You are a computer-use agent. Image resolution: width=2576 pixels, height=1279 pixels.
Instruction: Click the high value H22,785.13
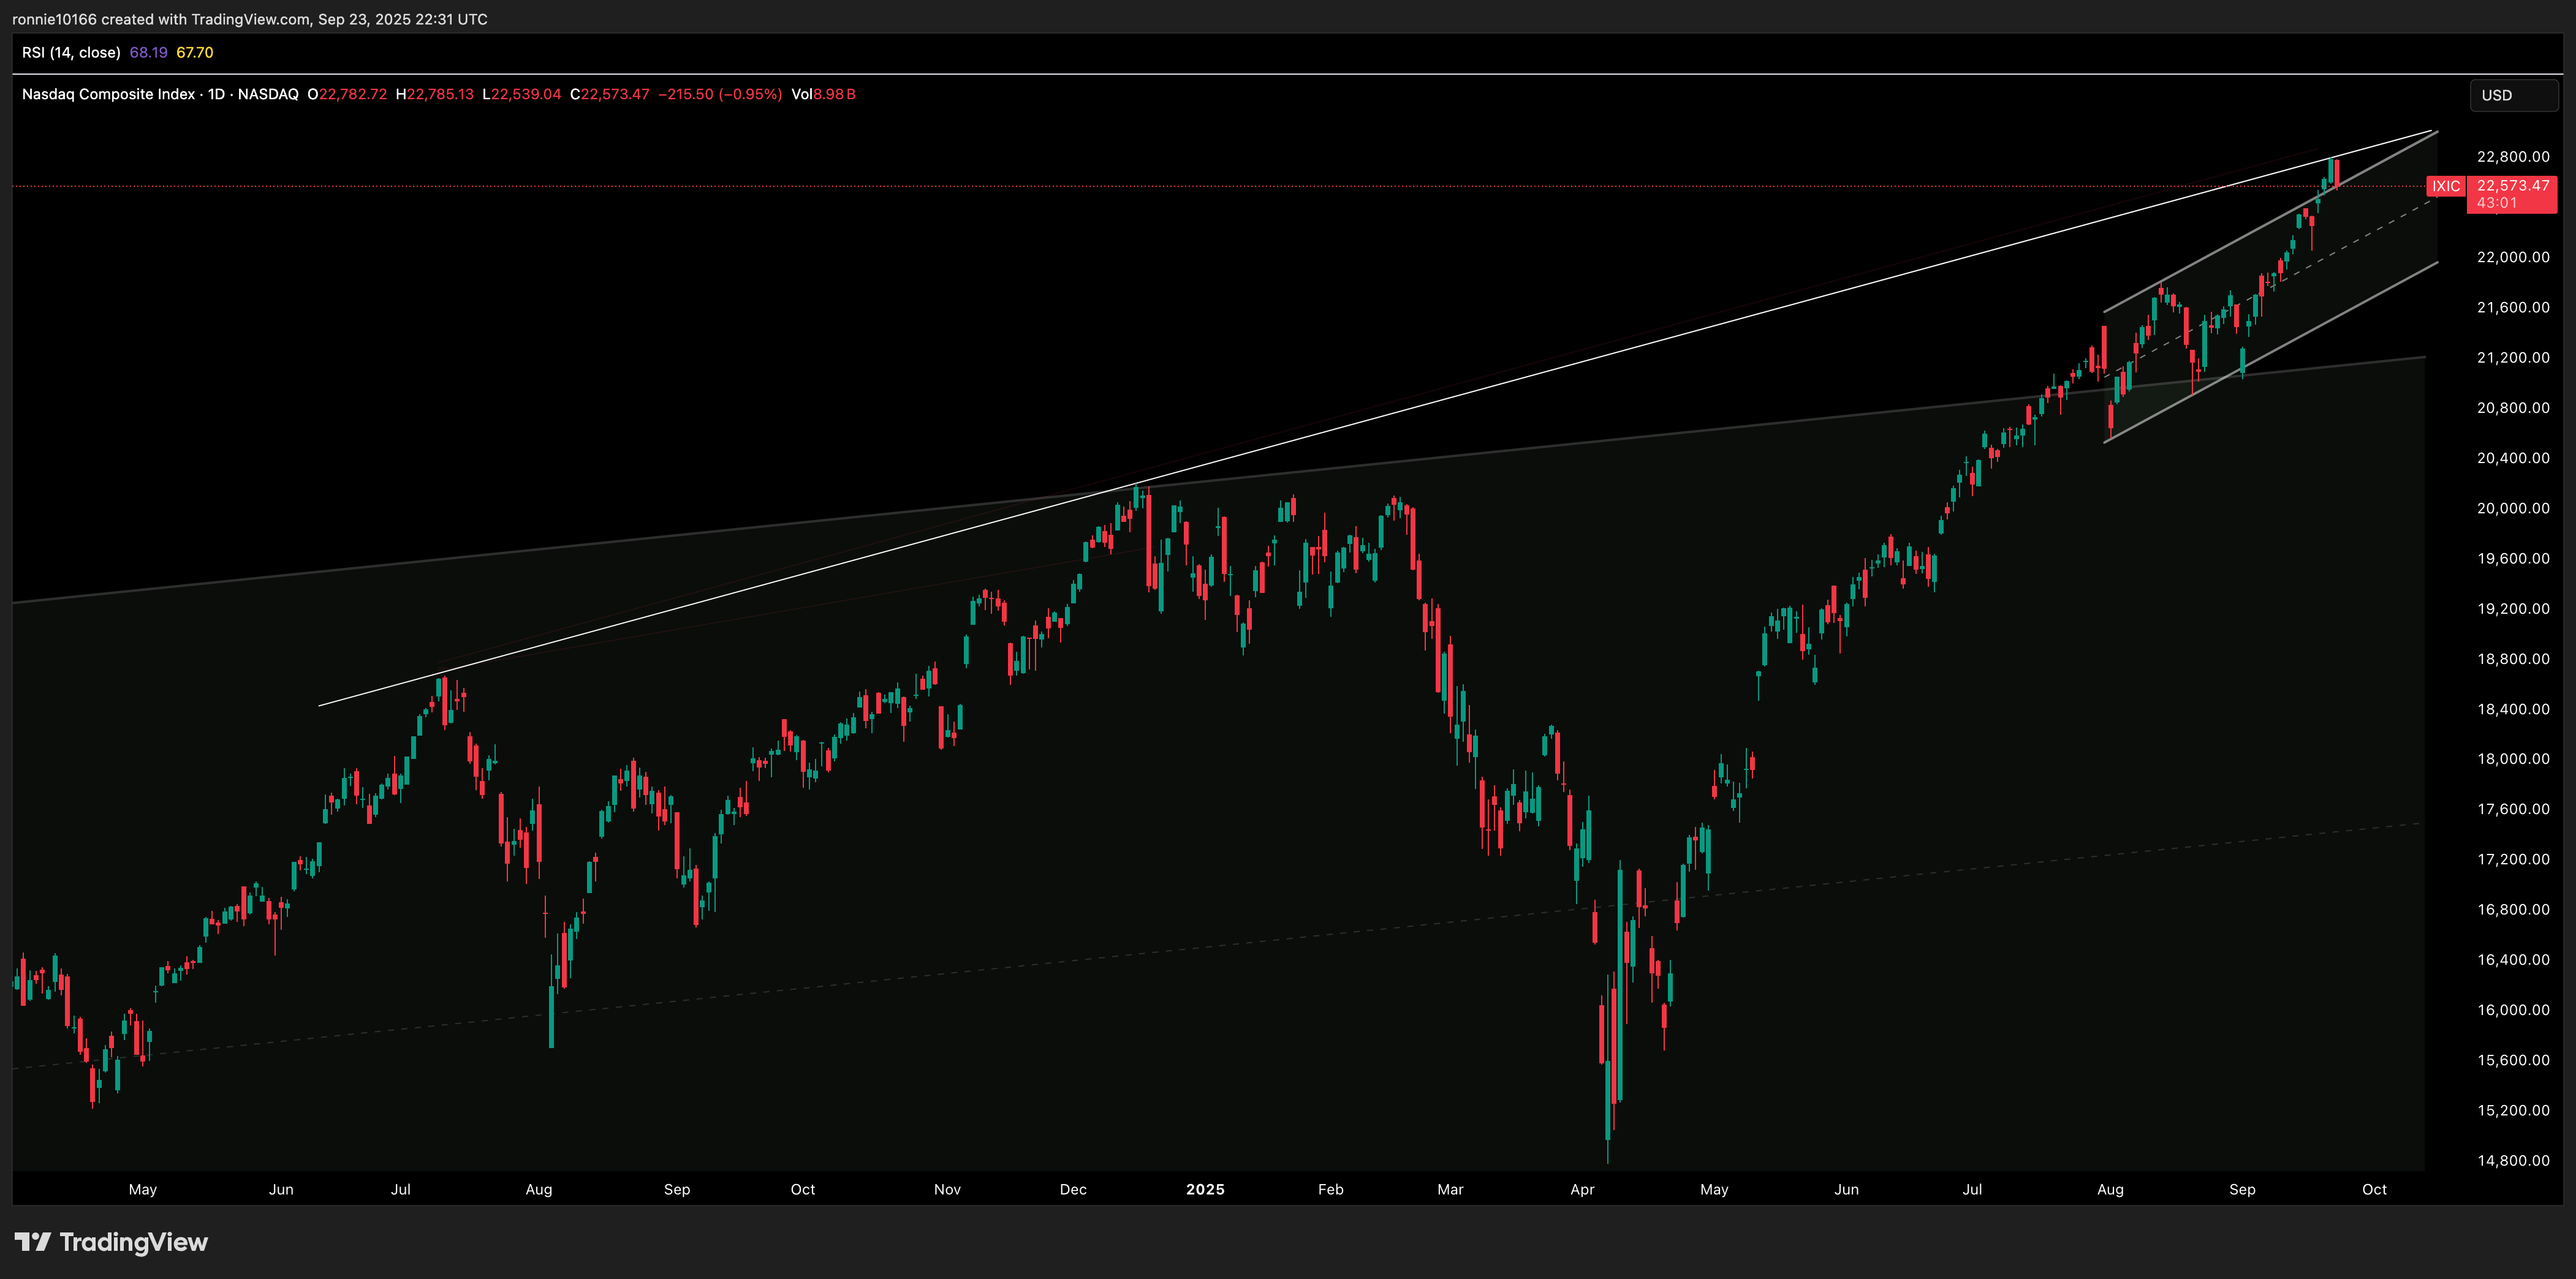(x=434, y=94)
